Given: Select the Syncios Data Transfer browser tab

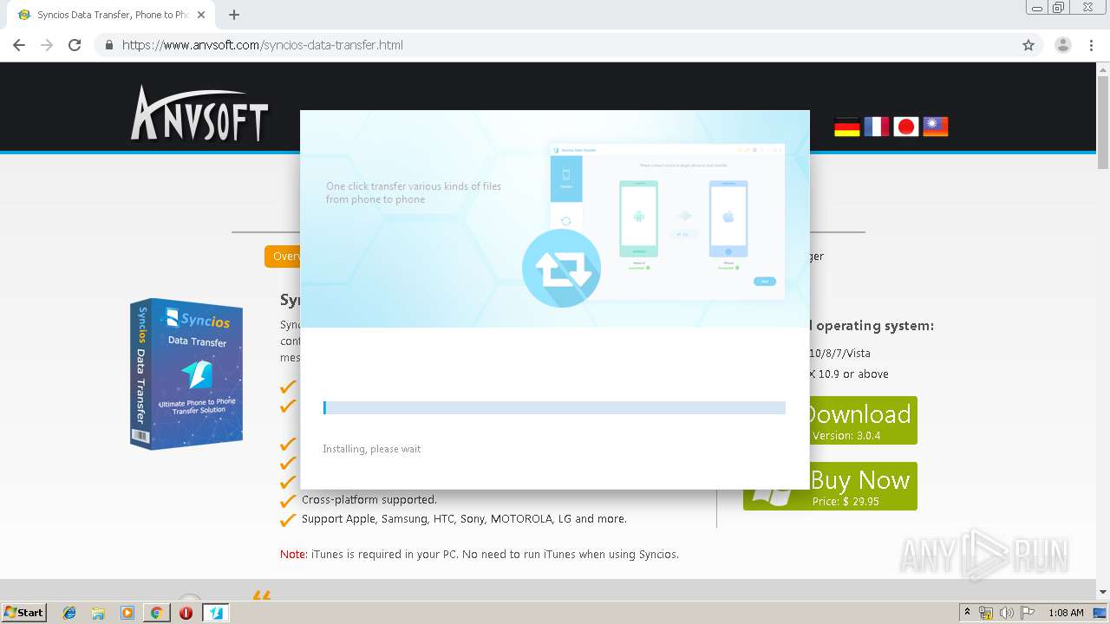Looking at the screenshot, I should 111,15.
